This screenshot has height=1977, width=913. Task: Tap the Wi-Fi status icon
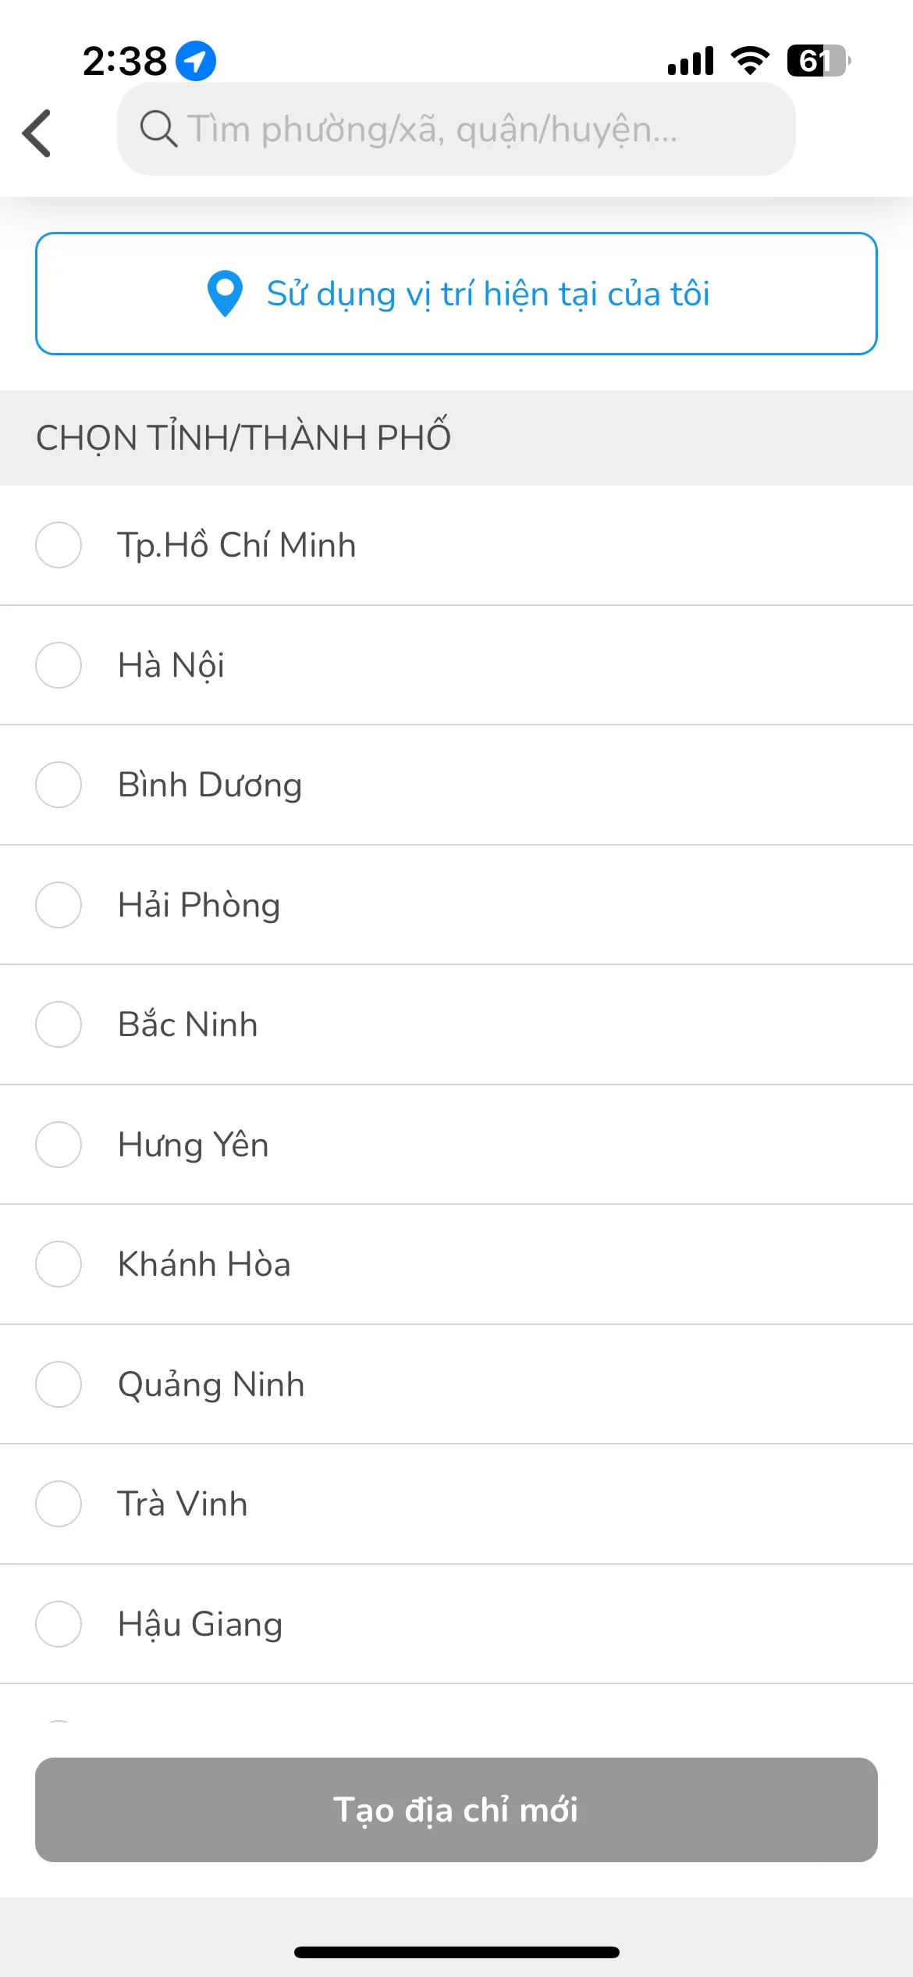point(750,61)
